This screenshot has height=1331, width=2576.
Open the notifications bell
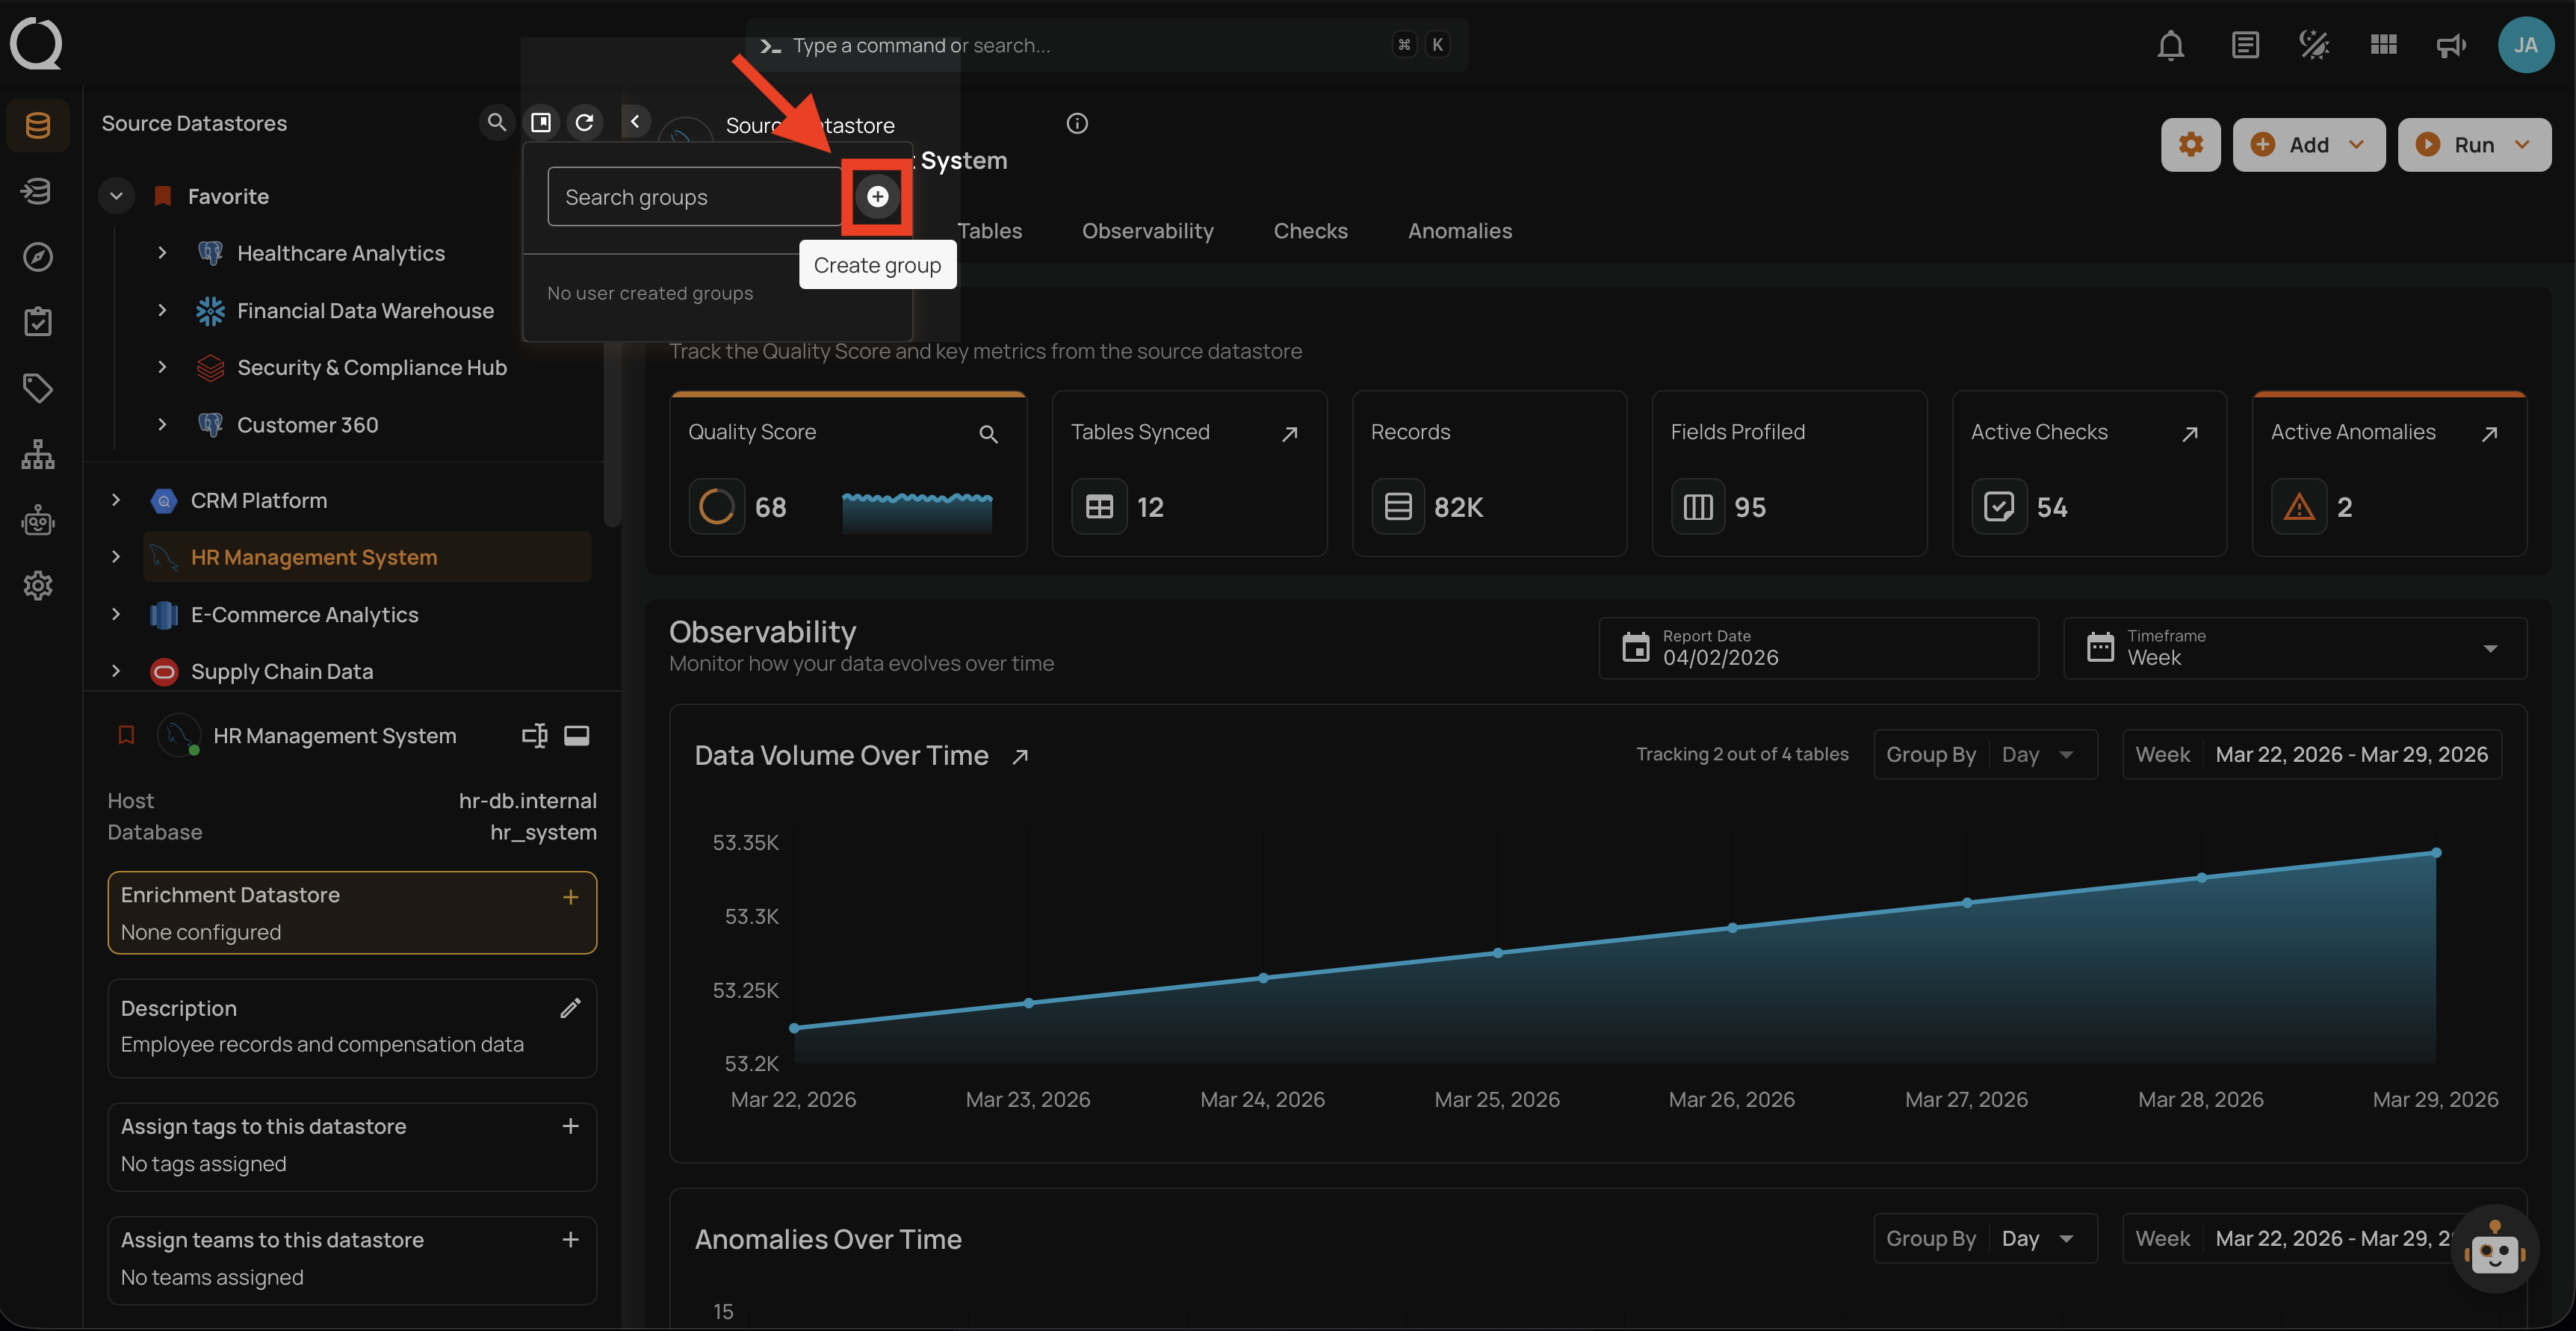click(x=2170, y=45)
